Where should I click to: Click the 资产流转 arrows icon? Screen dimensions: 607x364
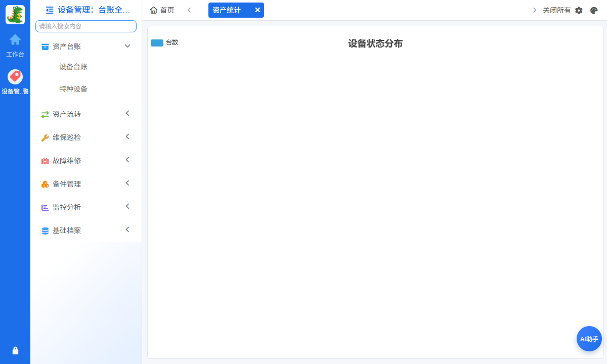click(45, 114)
